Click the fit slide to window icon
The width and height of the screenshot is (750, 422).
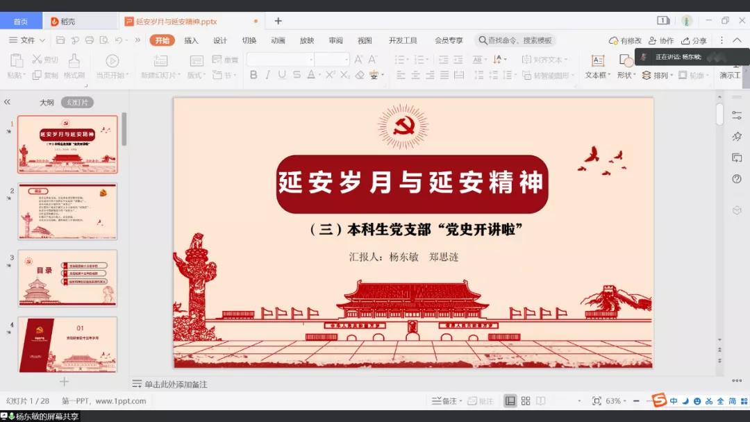tap(596, 401)
